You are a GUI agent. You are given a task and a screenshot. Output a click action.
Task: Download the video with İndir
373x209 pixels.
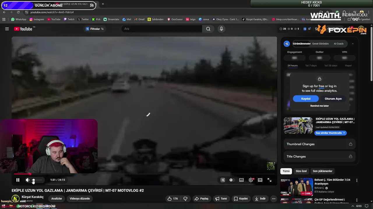260,199
